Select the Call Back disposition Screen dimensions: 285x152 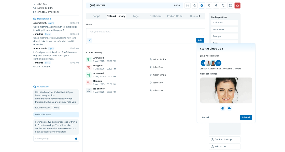(x=225, y=23)
